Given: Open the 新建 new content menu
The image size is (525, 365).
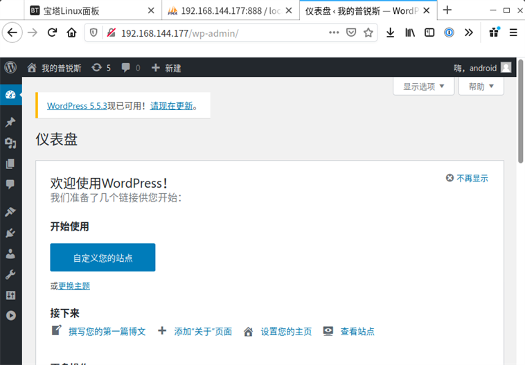Looking at the screenshot, I should (166, 69).
